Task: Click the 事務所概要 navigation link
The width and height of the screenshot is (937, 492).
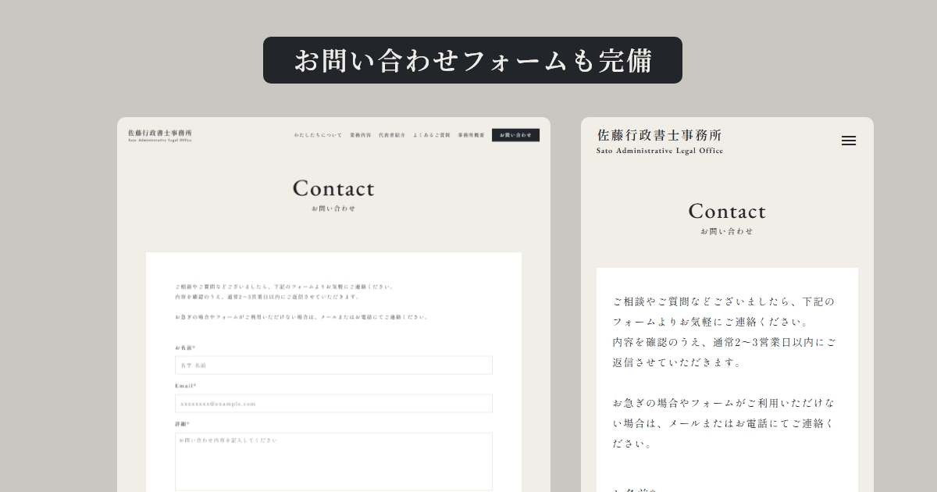Action: [x=472, y=134]
